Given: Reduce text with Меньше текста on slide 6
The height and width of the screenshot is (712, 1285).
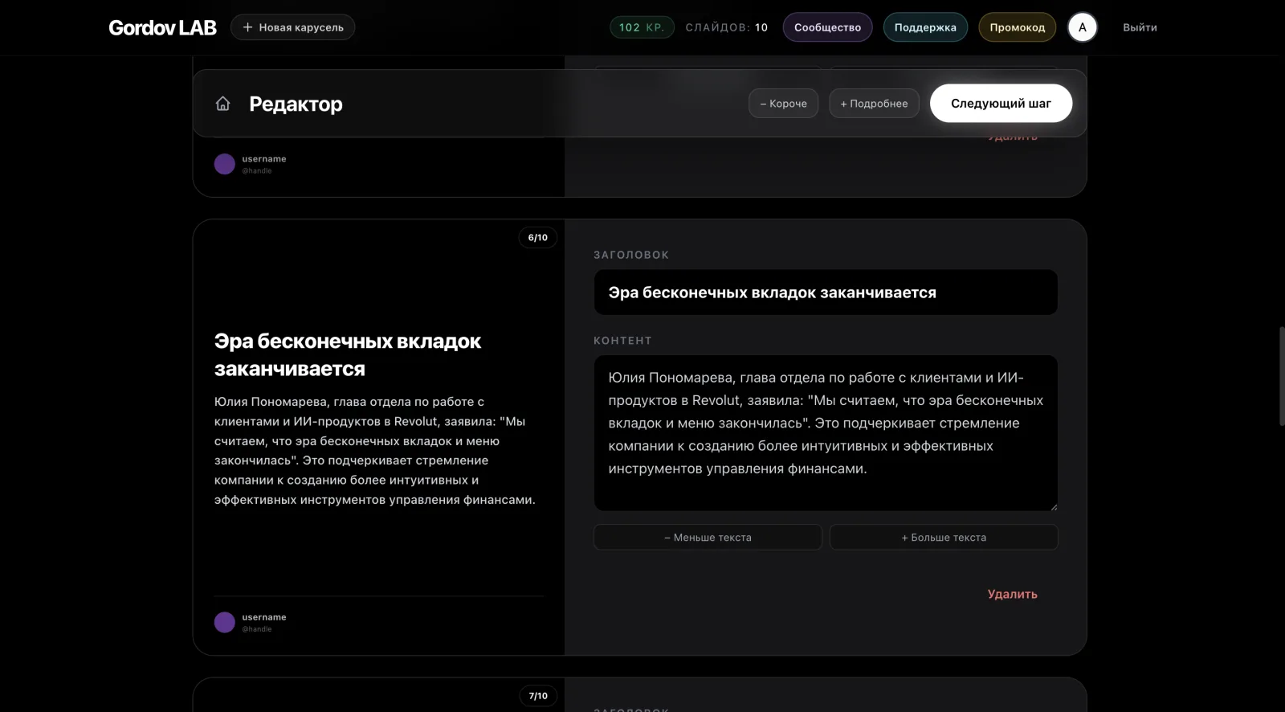Looking at the screenshot, I should click(x=708, y=538).
